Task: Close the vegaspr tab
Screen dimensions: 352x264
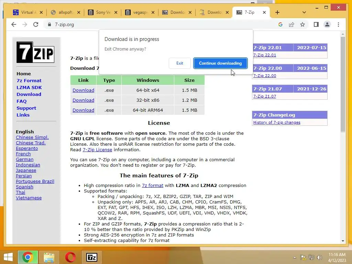Action: [153, 12]
